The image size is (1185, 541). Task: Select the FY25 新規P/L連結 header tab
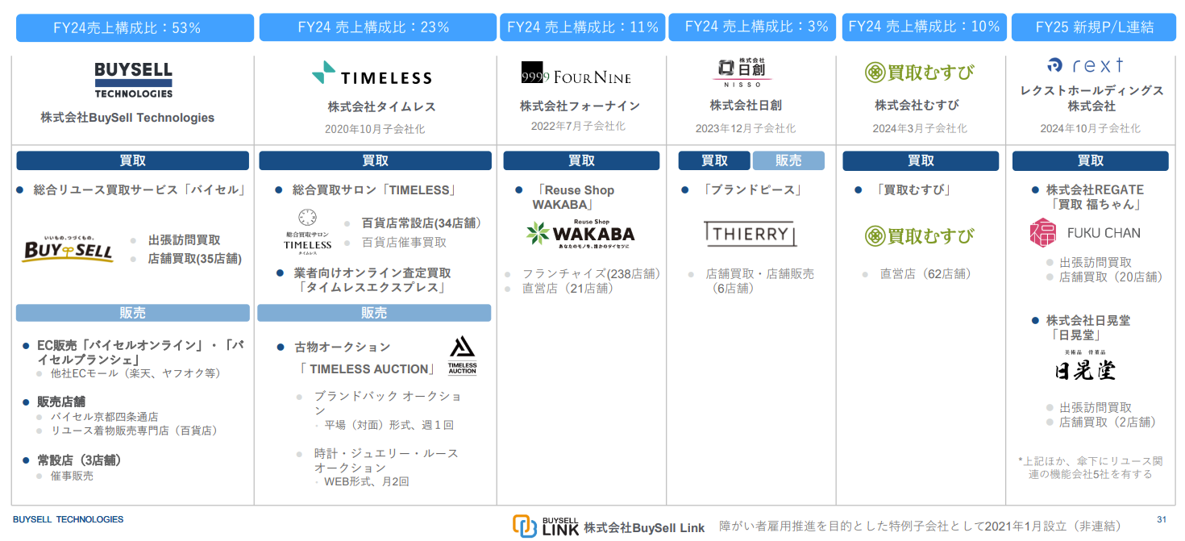(x=1094, y=27)
